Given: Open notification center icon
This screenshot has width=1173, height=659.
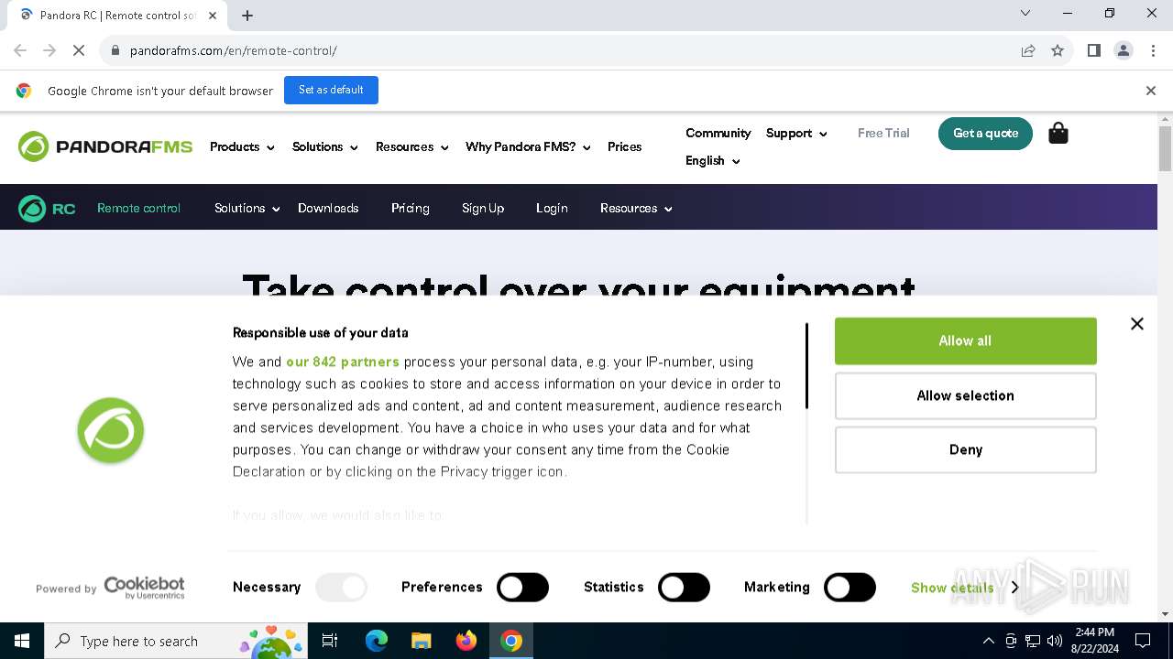Looking at the screenshot, I should coord(1143,641).
